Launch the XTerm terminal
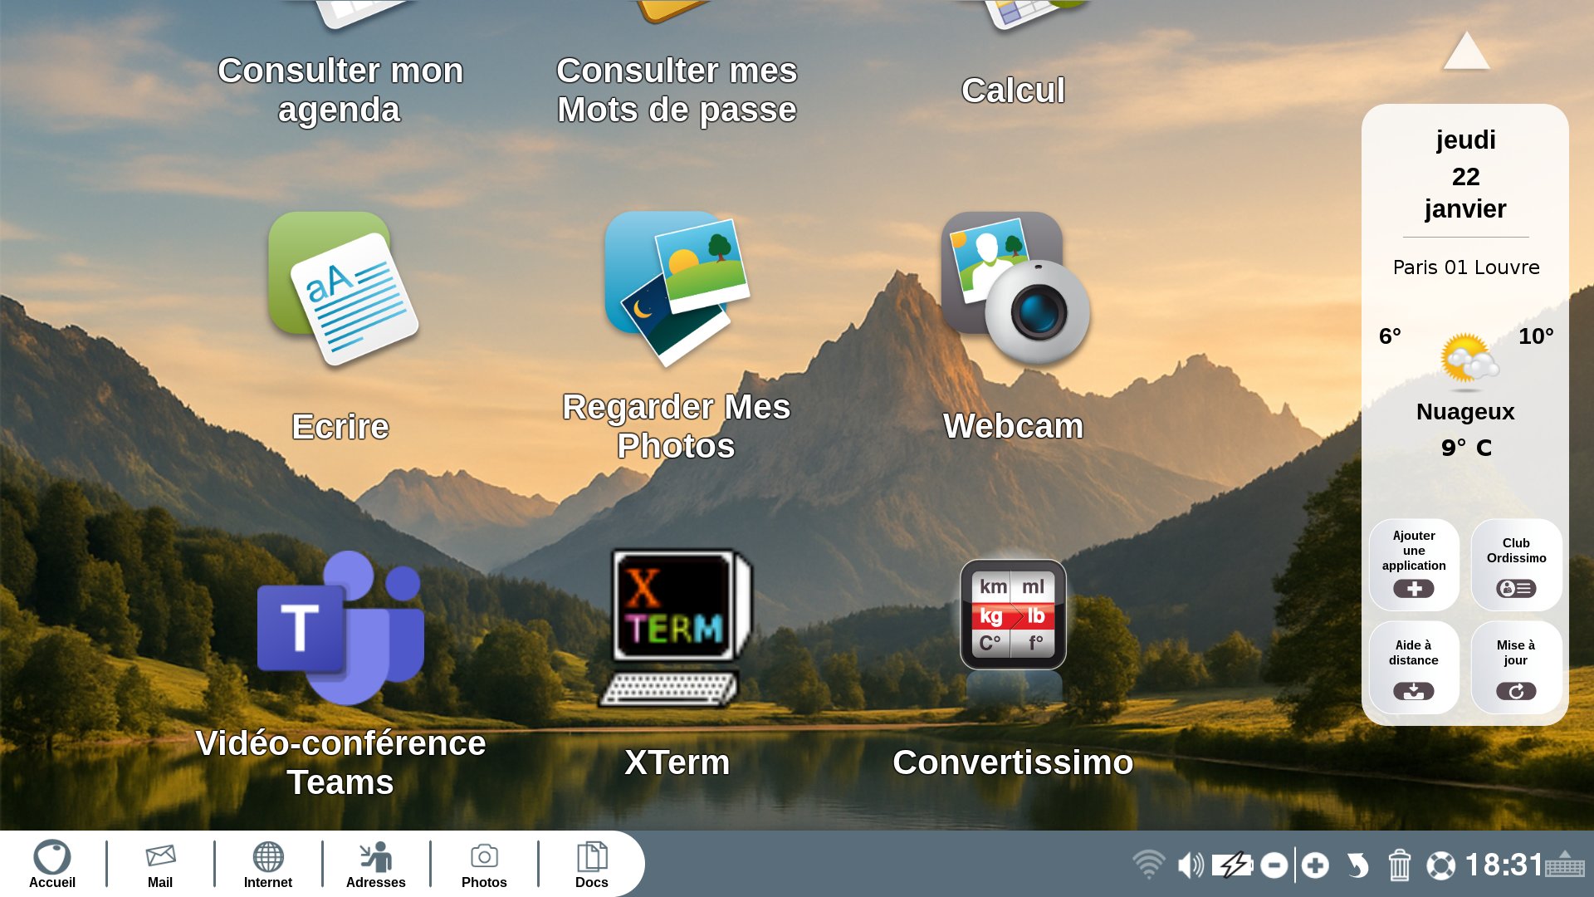 click(x=676, y=629)
